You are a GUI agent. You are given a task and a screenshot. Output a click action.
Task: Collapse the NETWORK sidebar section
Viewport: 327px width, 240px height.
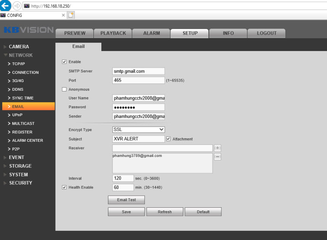tap(21, 55)
